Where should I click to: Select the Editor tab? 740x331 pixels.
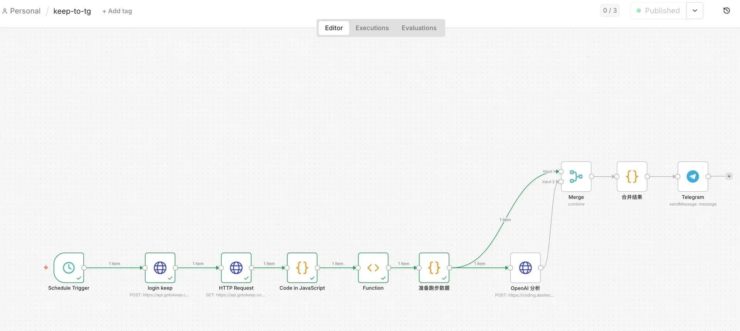334,28
